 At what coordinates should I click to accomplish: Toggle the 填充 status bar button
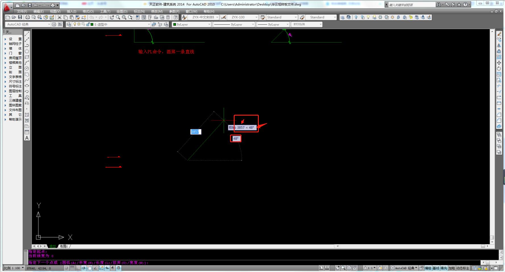[444, 268]
